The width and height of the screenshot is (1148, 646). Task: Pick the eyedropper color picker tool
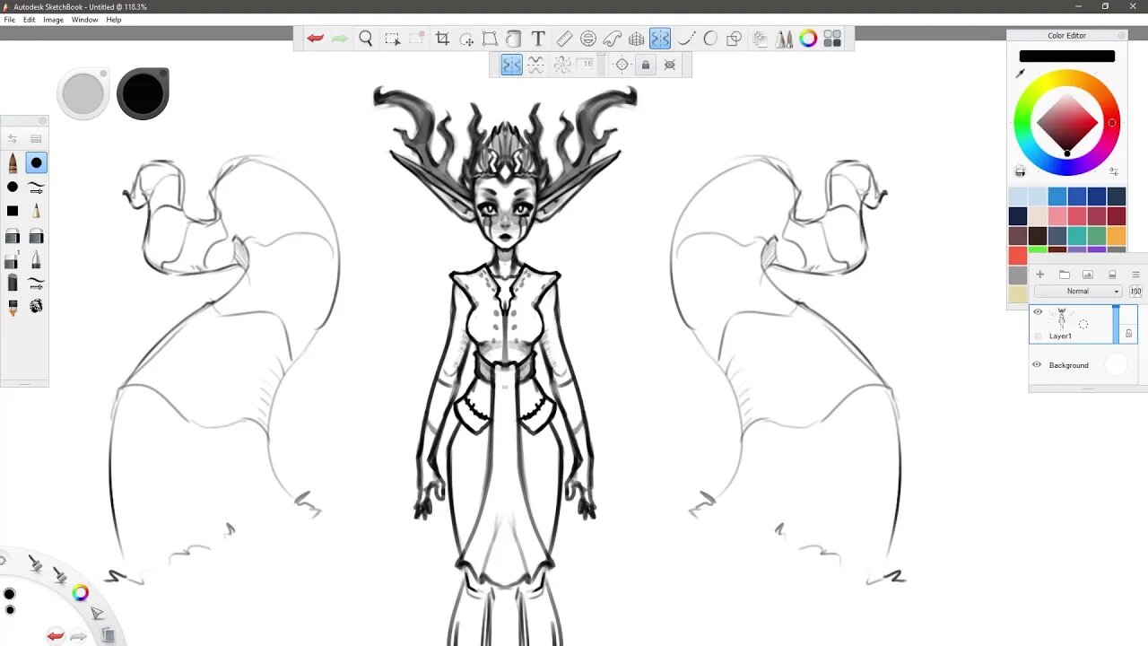(x=1020, y=74)
